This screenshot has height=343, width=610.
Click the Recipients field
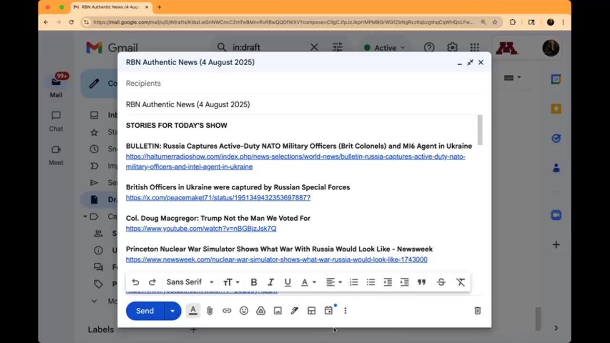tap(304, 83)
